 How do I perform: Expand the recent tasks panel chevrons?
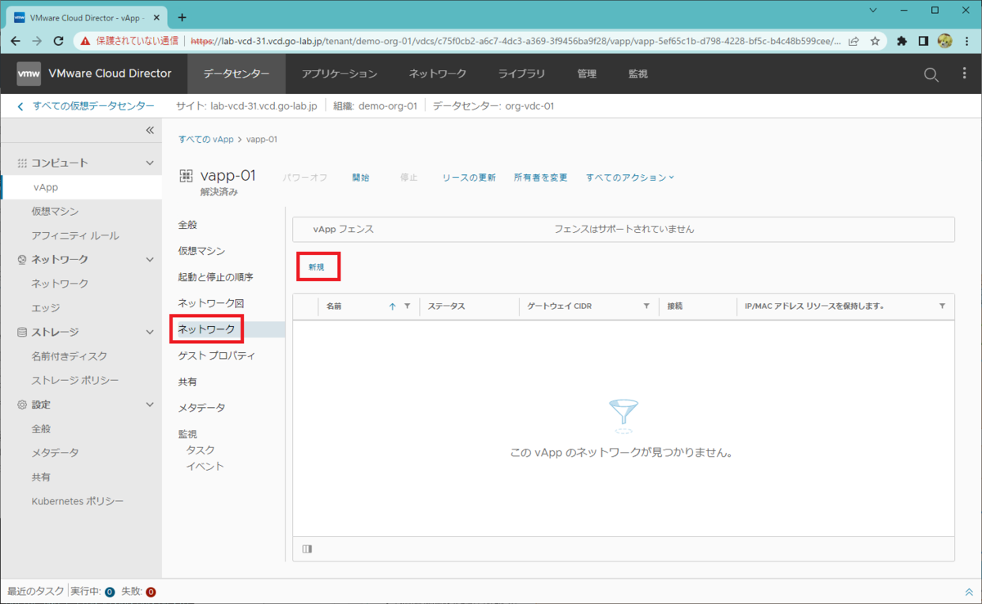point(969,592)
